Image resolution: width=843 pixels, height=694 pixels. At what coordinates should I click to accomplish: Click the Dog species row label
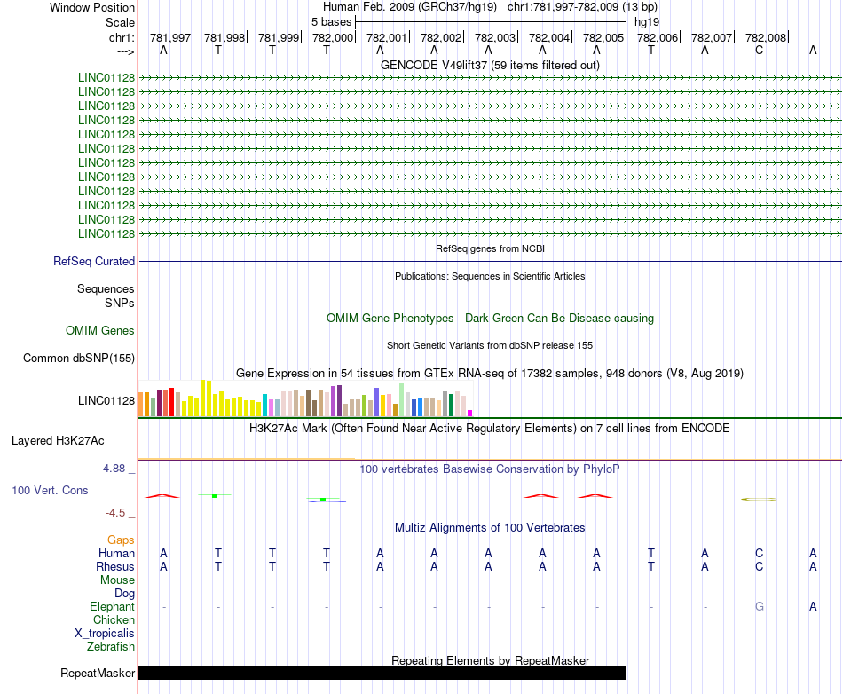[125, 594]
